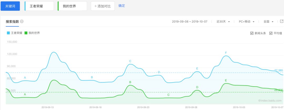Expand the PC+移动 device dropdown
The width and height of the screenshot is (284, 110).
point(247,22)
